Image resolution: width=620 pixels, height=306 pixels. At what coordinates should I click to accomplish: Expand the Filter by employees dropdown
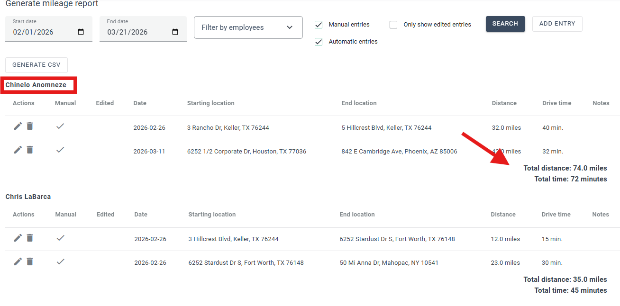248,27
